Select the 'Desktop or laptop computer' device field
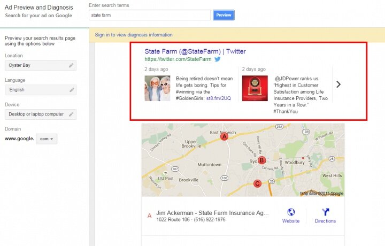This screenshot has width=385, height=246. click(41, 114)
